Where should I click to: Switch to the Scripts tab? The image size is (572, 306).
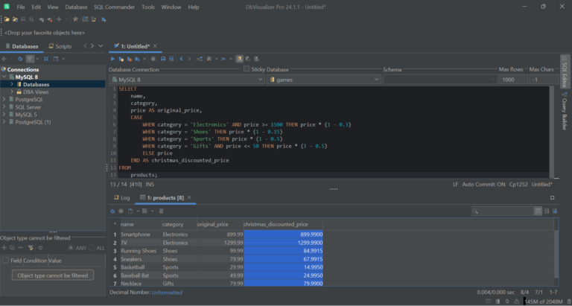(x=60, y=46)
